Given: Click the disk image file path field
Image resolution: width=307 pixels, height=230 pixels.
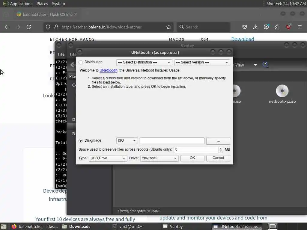Looking at the screenshot, I should tap(172, 141).
